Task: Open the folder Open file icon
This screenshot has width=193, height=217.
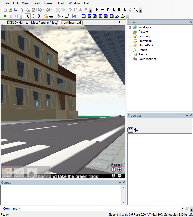Action: point(10,10)
